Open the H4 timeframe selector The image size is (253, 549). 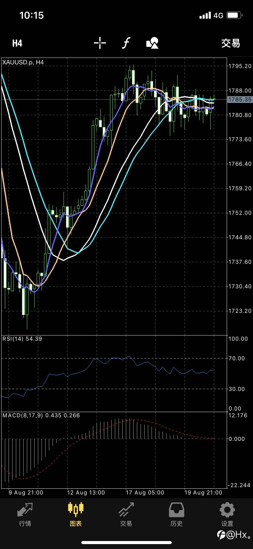coord(17,43)
